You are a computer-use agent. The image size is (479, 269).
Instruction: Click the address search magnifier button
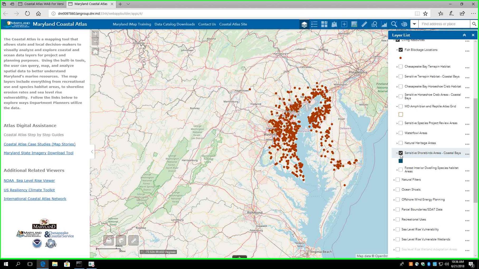(x=474, y=24)
